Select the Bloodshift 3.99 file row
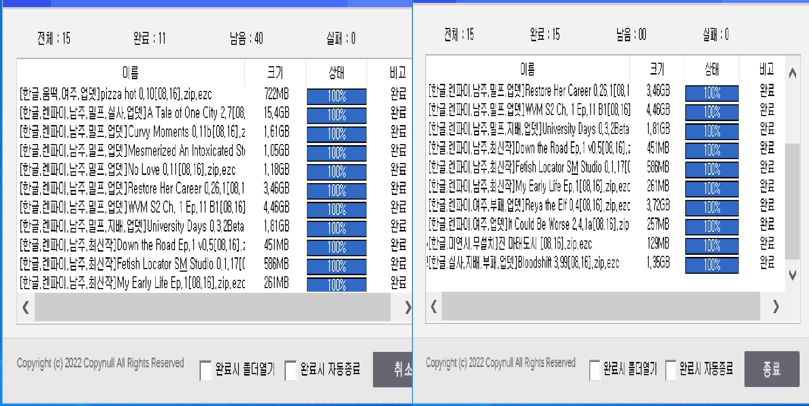809x406 pixels. pos(524,263)
